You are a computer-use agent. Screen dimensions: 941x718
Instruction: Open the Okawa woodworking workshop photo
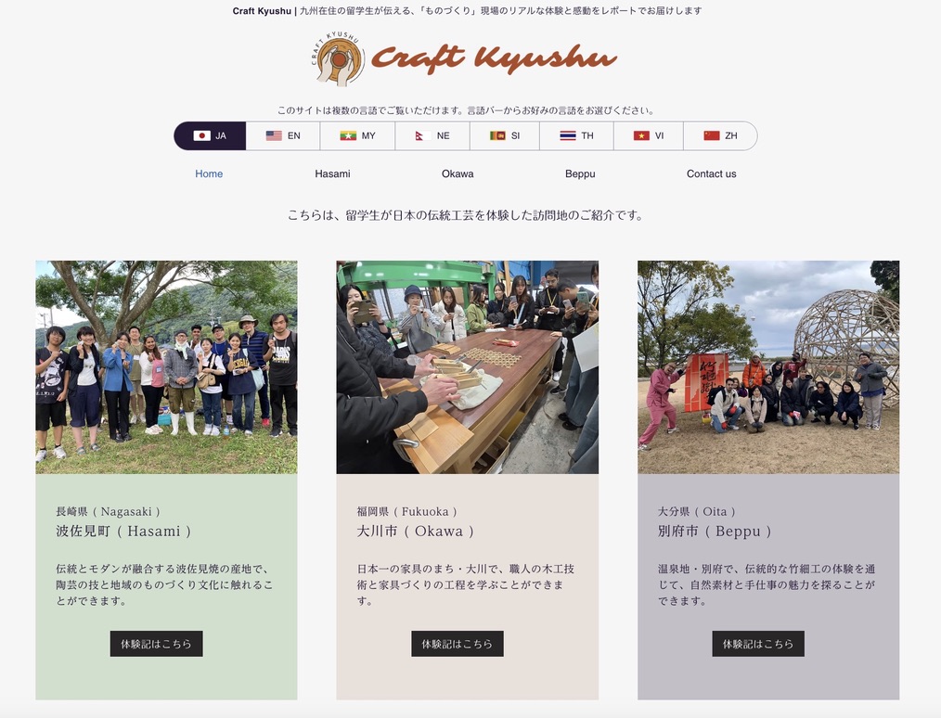click(468, 367)
